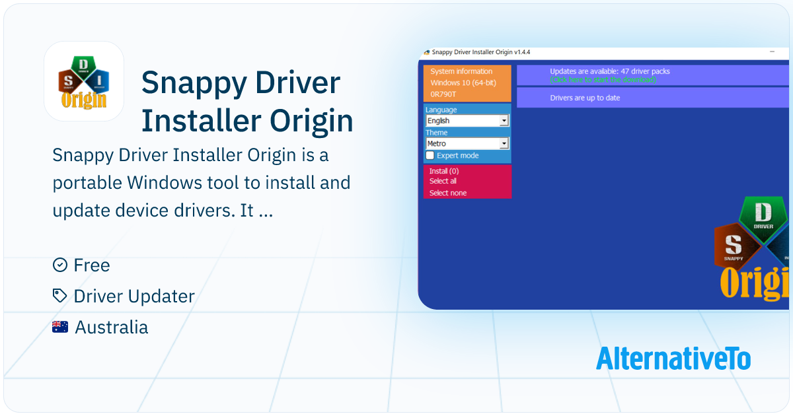The image size is (793, 416).
Task: Select all driver packs
Action: (441, 181)
